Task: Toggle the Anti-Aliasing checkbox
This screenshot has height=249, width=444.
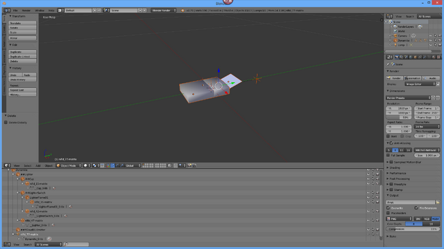Action: pos(391,143)
